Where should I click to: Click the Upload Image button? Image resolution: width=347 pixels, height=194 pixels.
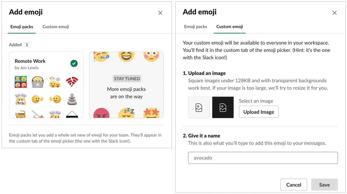click(x=259, y=112)
